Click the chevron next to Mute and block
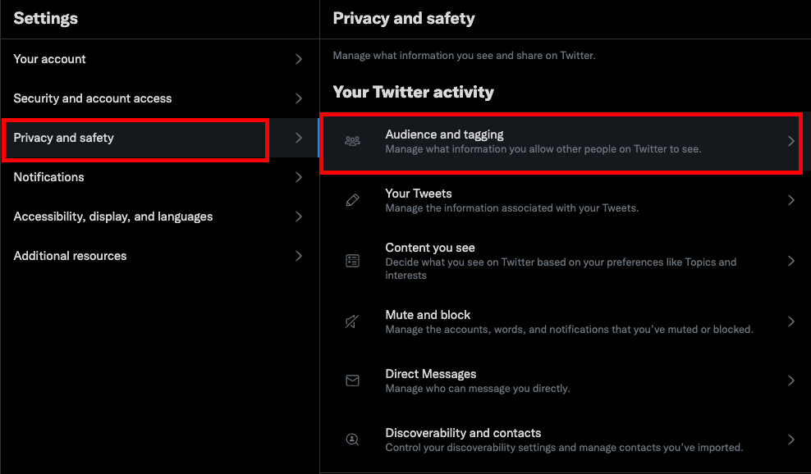The width and height of the screenshot is (811, 474). coord(790,321)
